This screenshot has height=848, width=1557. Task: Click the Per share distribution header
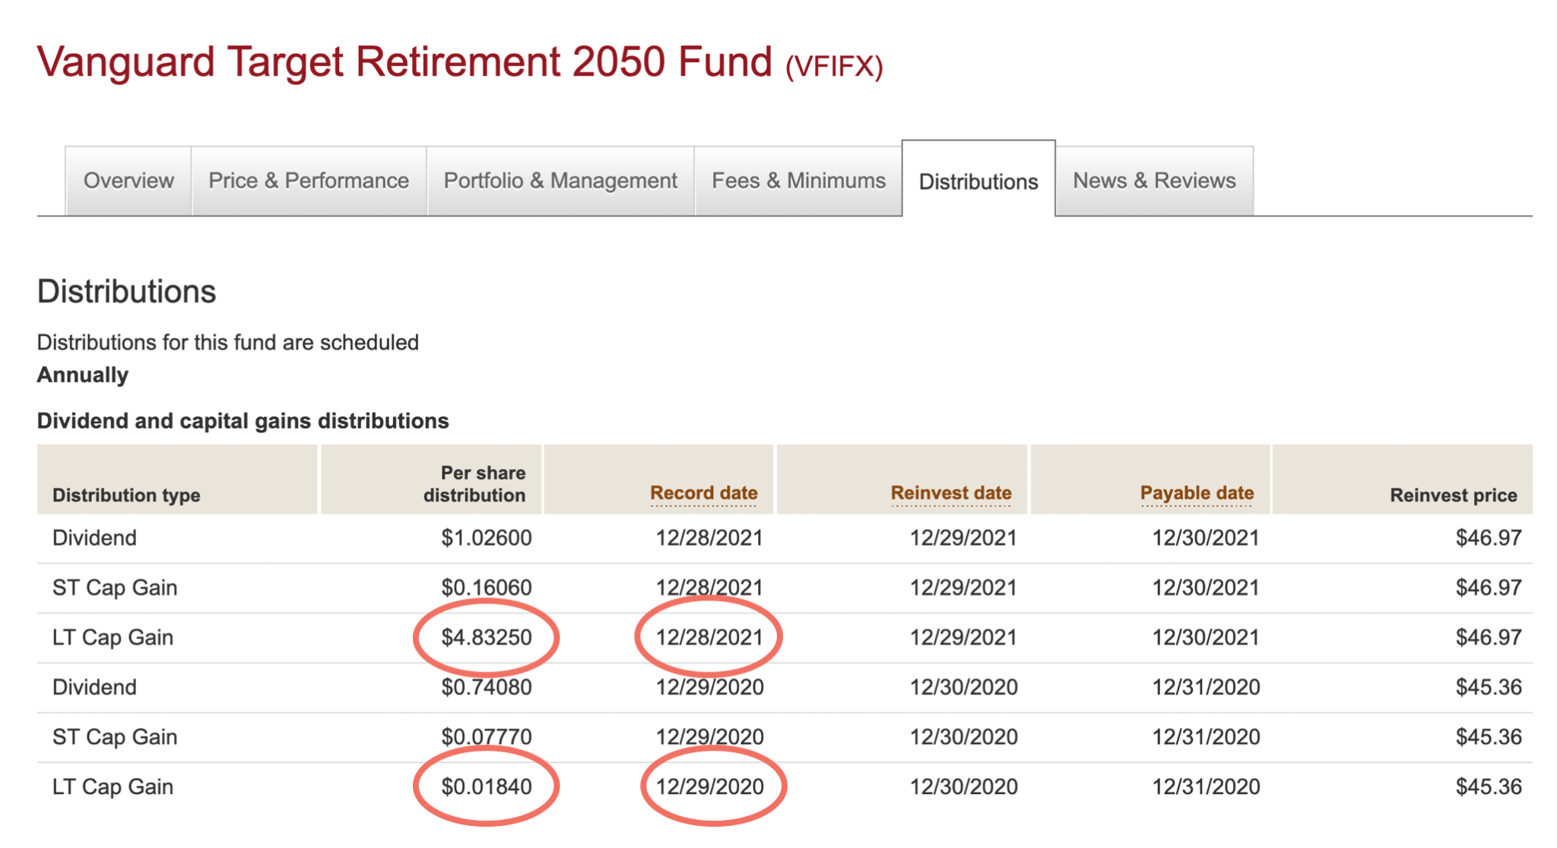(475, 484)
